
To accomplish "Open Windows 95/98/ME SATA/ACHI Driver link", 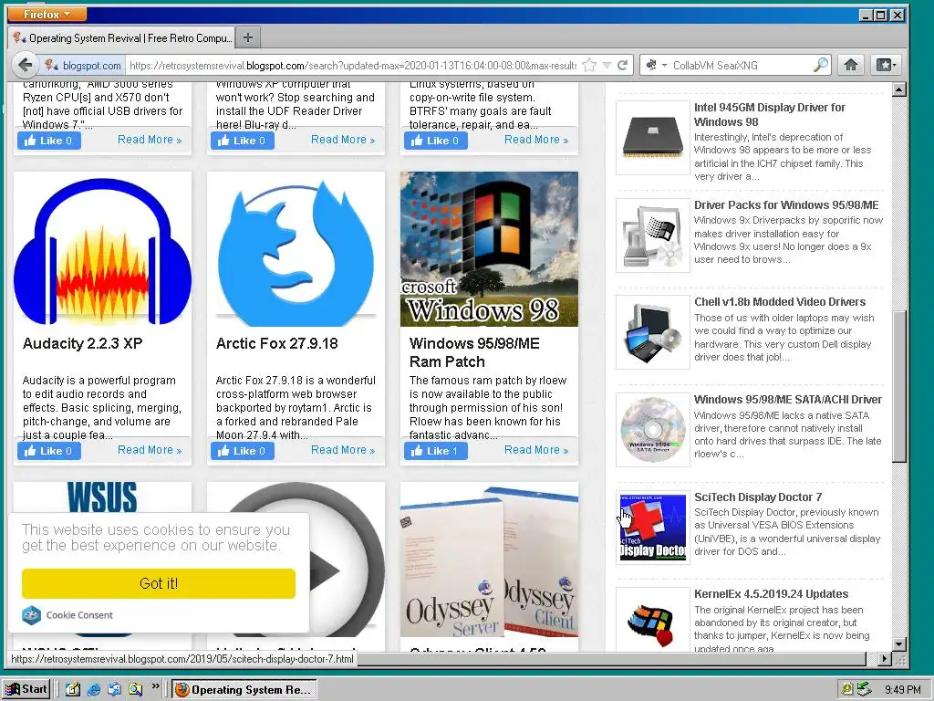I will (787, 400).
